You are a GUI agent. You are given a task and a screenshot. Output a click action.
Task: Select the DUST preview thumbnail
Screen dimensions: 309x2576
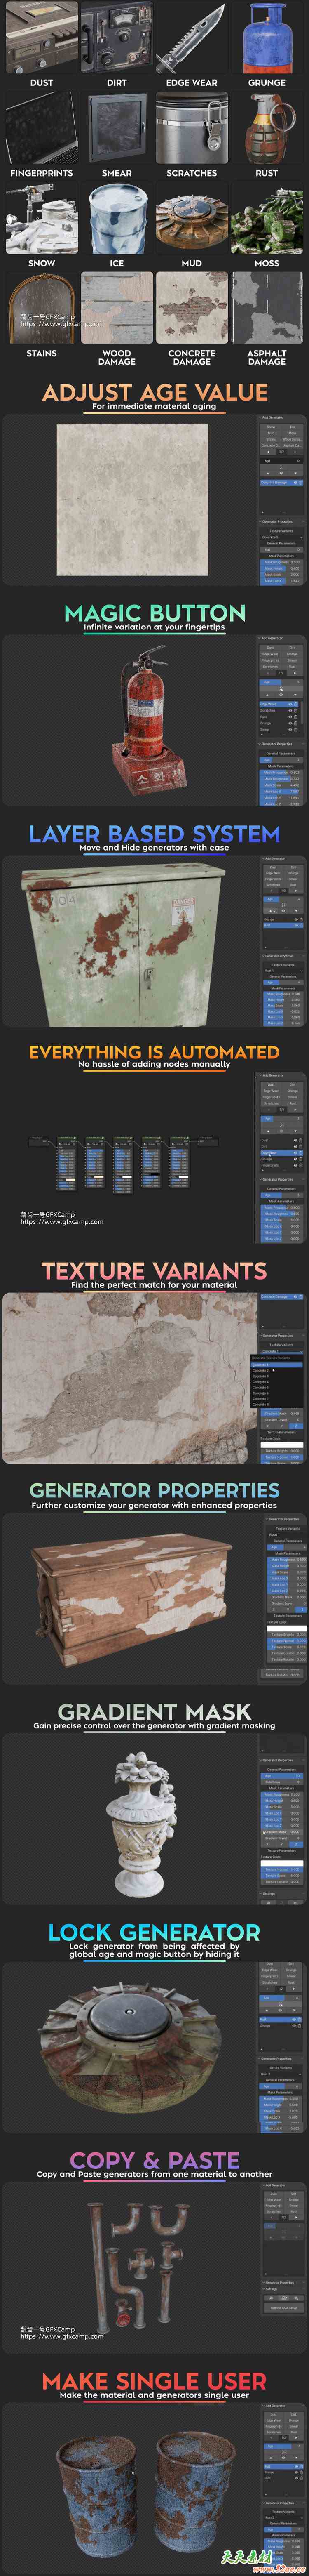(41, 37)
